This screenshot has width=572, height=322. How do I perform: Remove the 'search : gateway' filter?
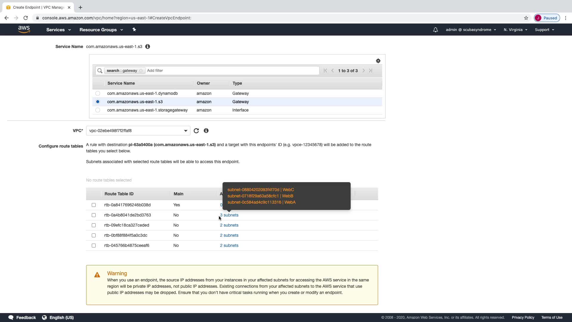pyautogui.click(x=141, y=71)
